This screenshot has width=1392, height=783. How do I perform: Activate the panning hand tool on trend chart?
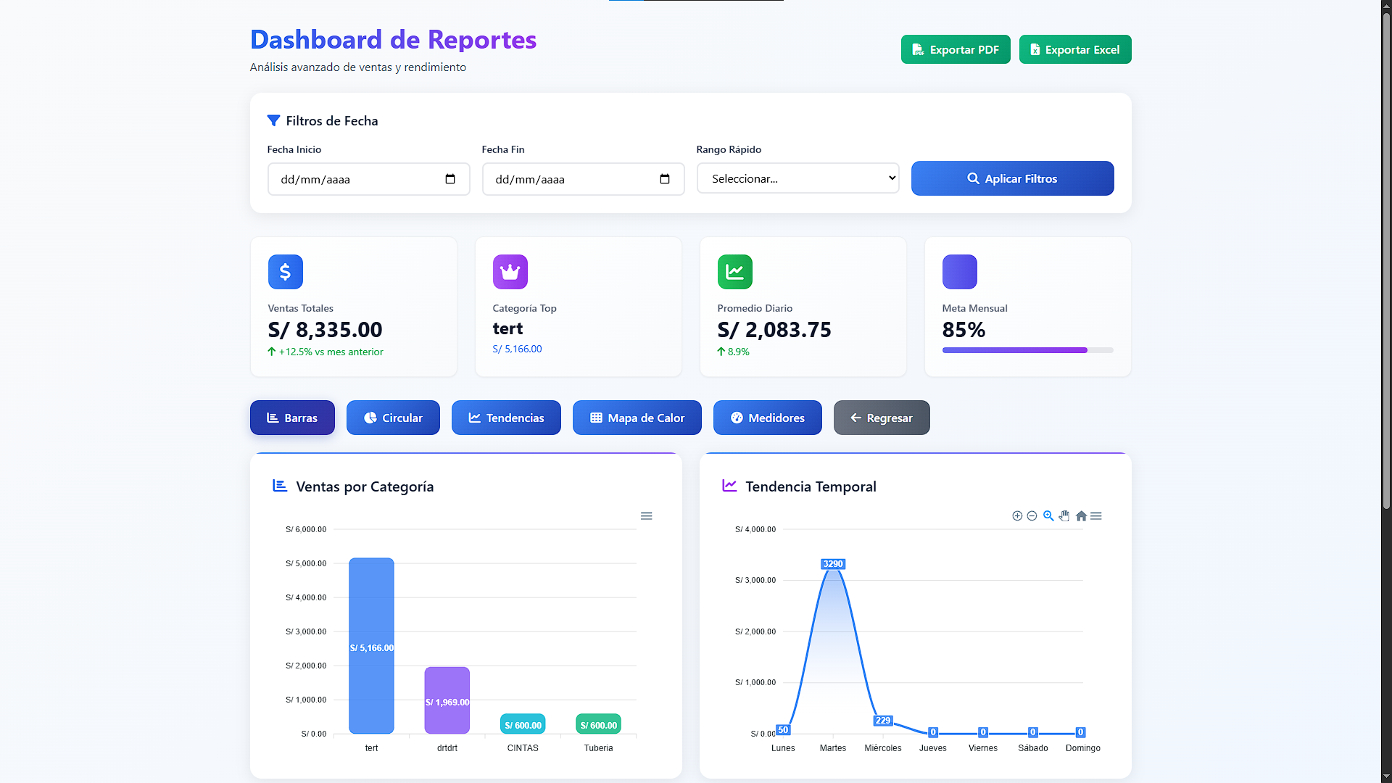coord(1064,515)
